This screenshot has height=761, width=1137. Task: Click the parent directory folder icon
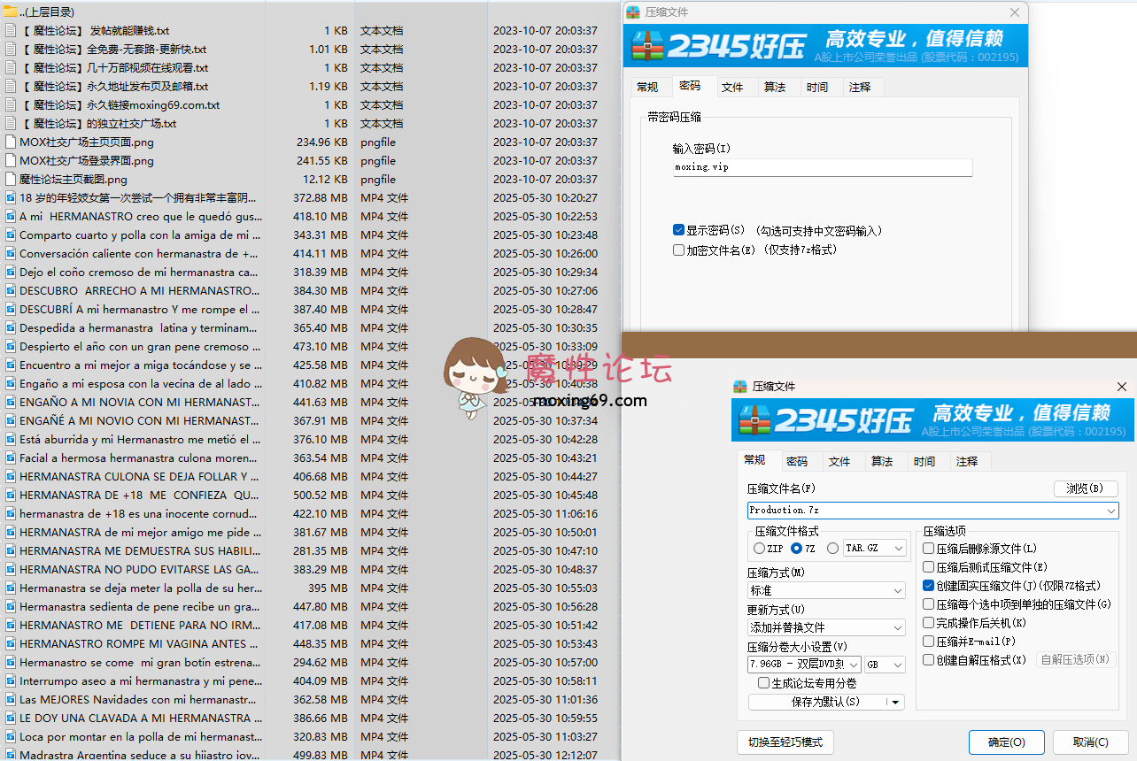[10, 12]
